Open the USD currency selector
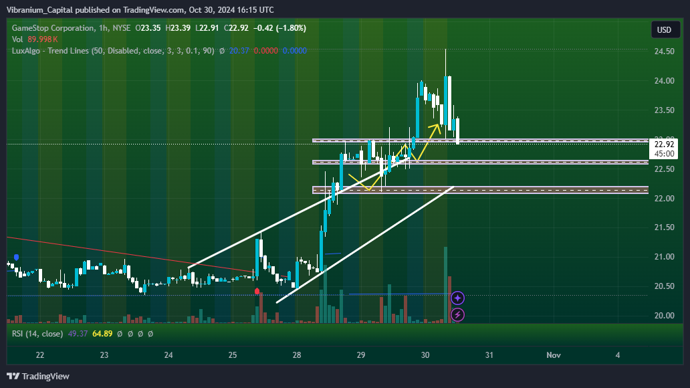This screenshot has width=690, height=388. [x=664, y=30]
